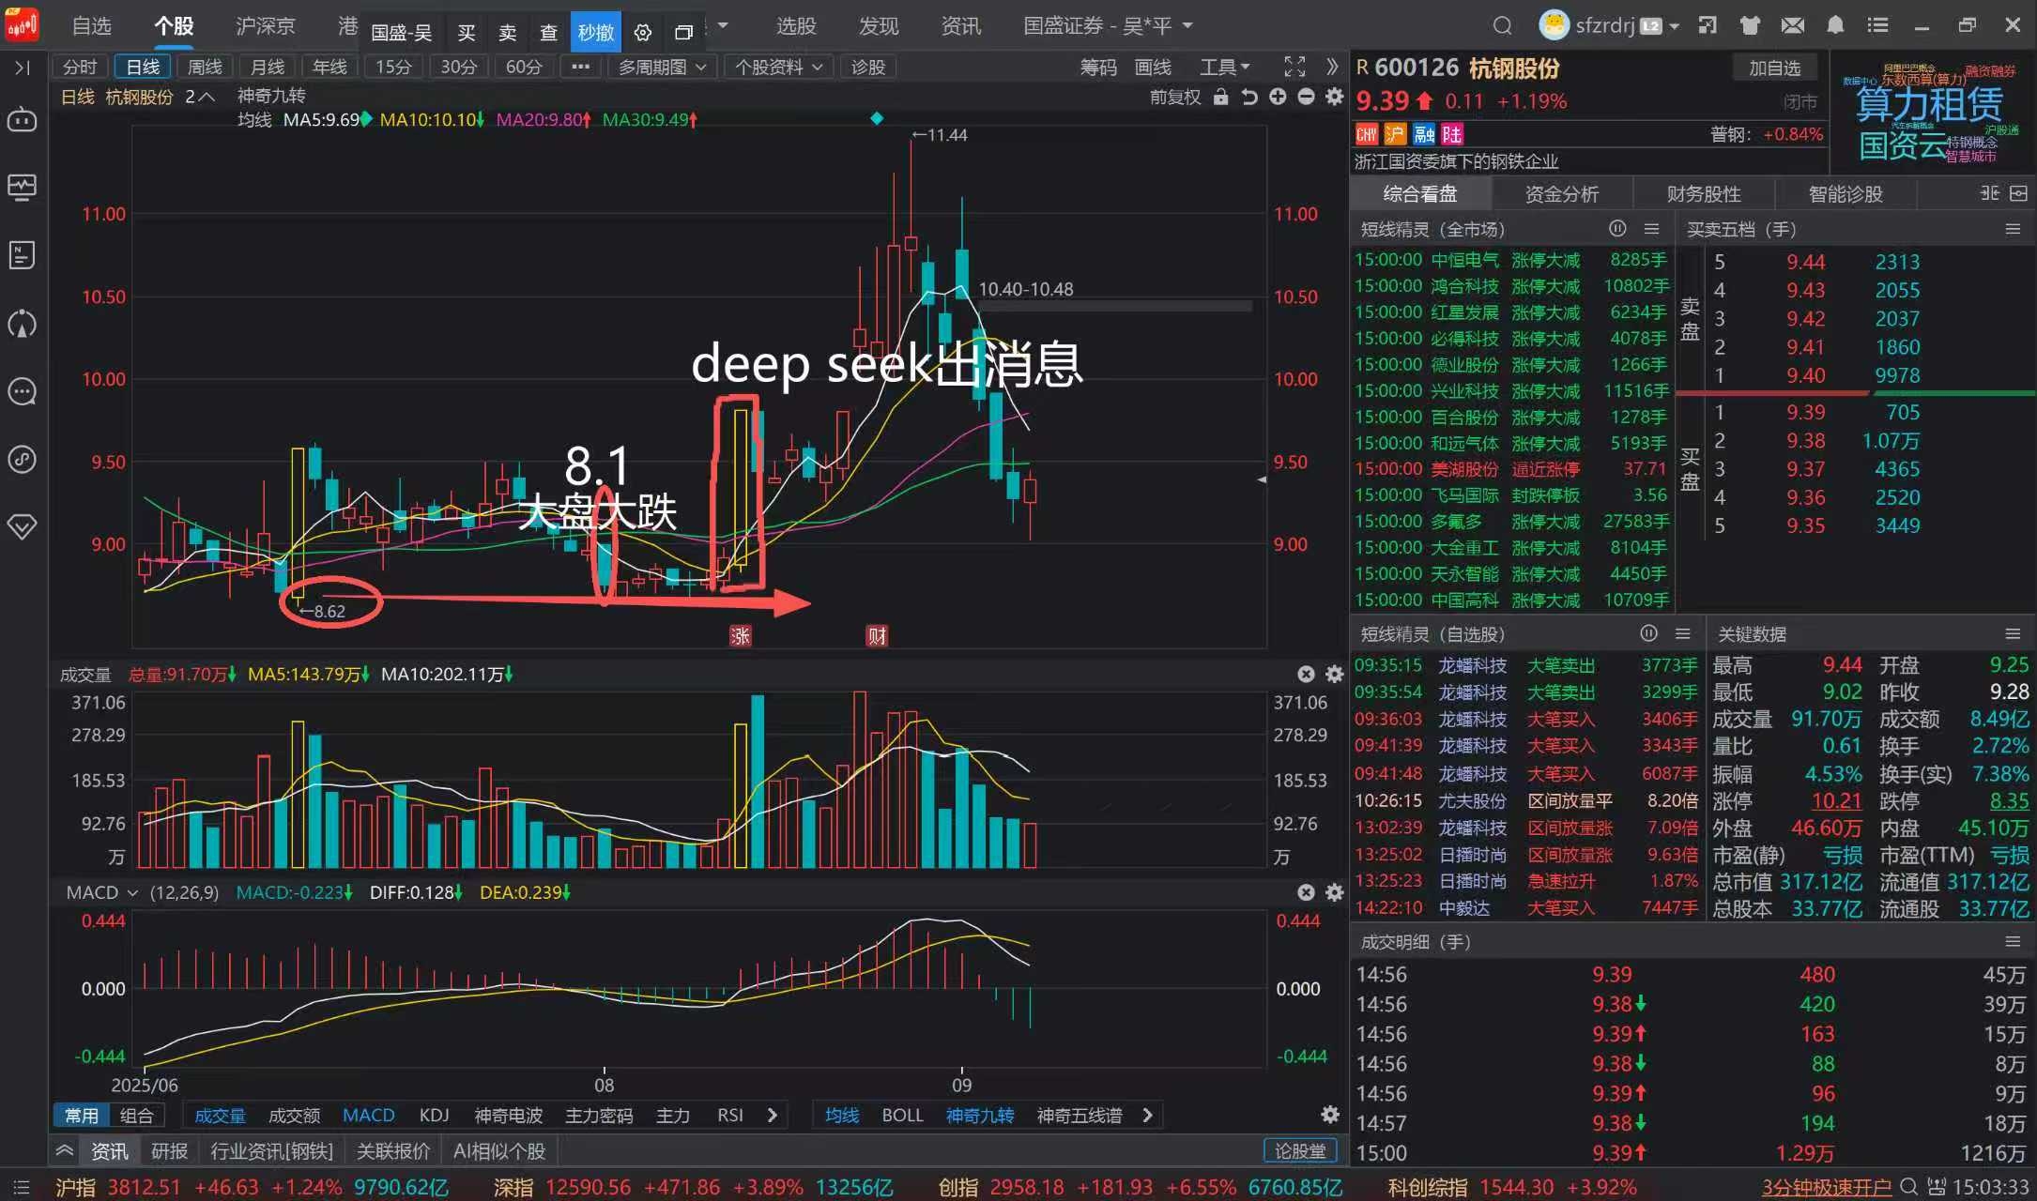Open the 关联报价 bottom tab
Screen dimensions: 2037x1201
click(x=393, y=1150)
